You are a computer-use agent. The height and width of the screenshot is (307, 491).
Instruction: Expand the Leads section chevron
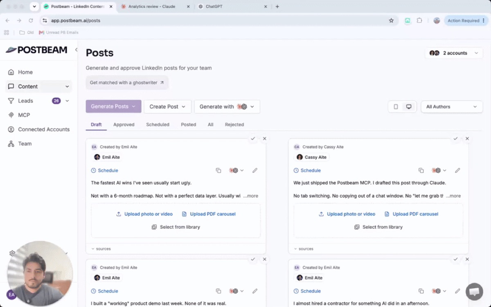[67, 101]
